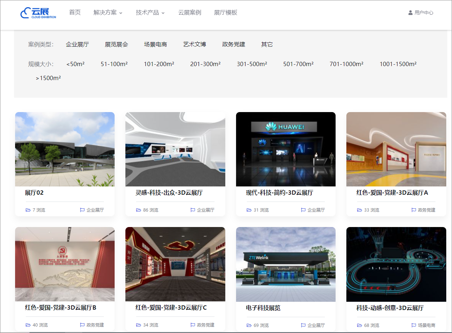Click the user profile icon beside 用户中心
Image resolution: width=452 pixels, height=333 pixels.
click(410, 13)
